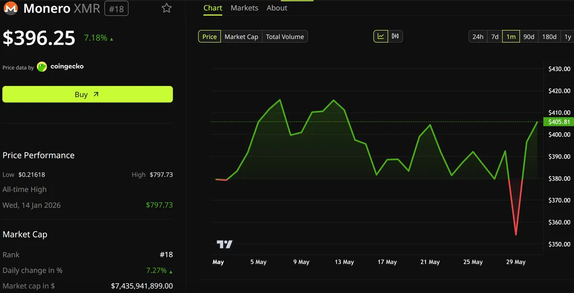Add Monero to favorites with star icon
The width and height of the screenshot is (574, 293).
click(166, 8)
